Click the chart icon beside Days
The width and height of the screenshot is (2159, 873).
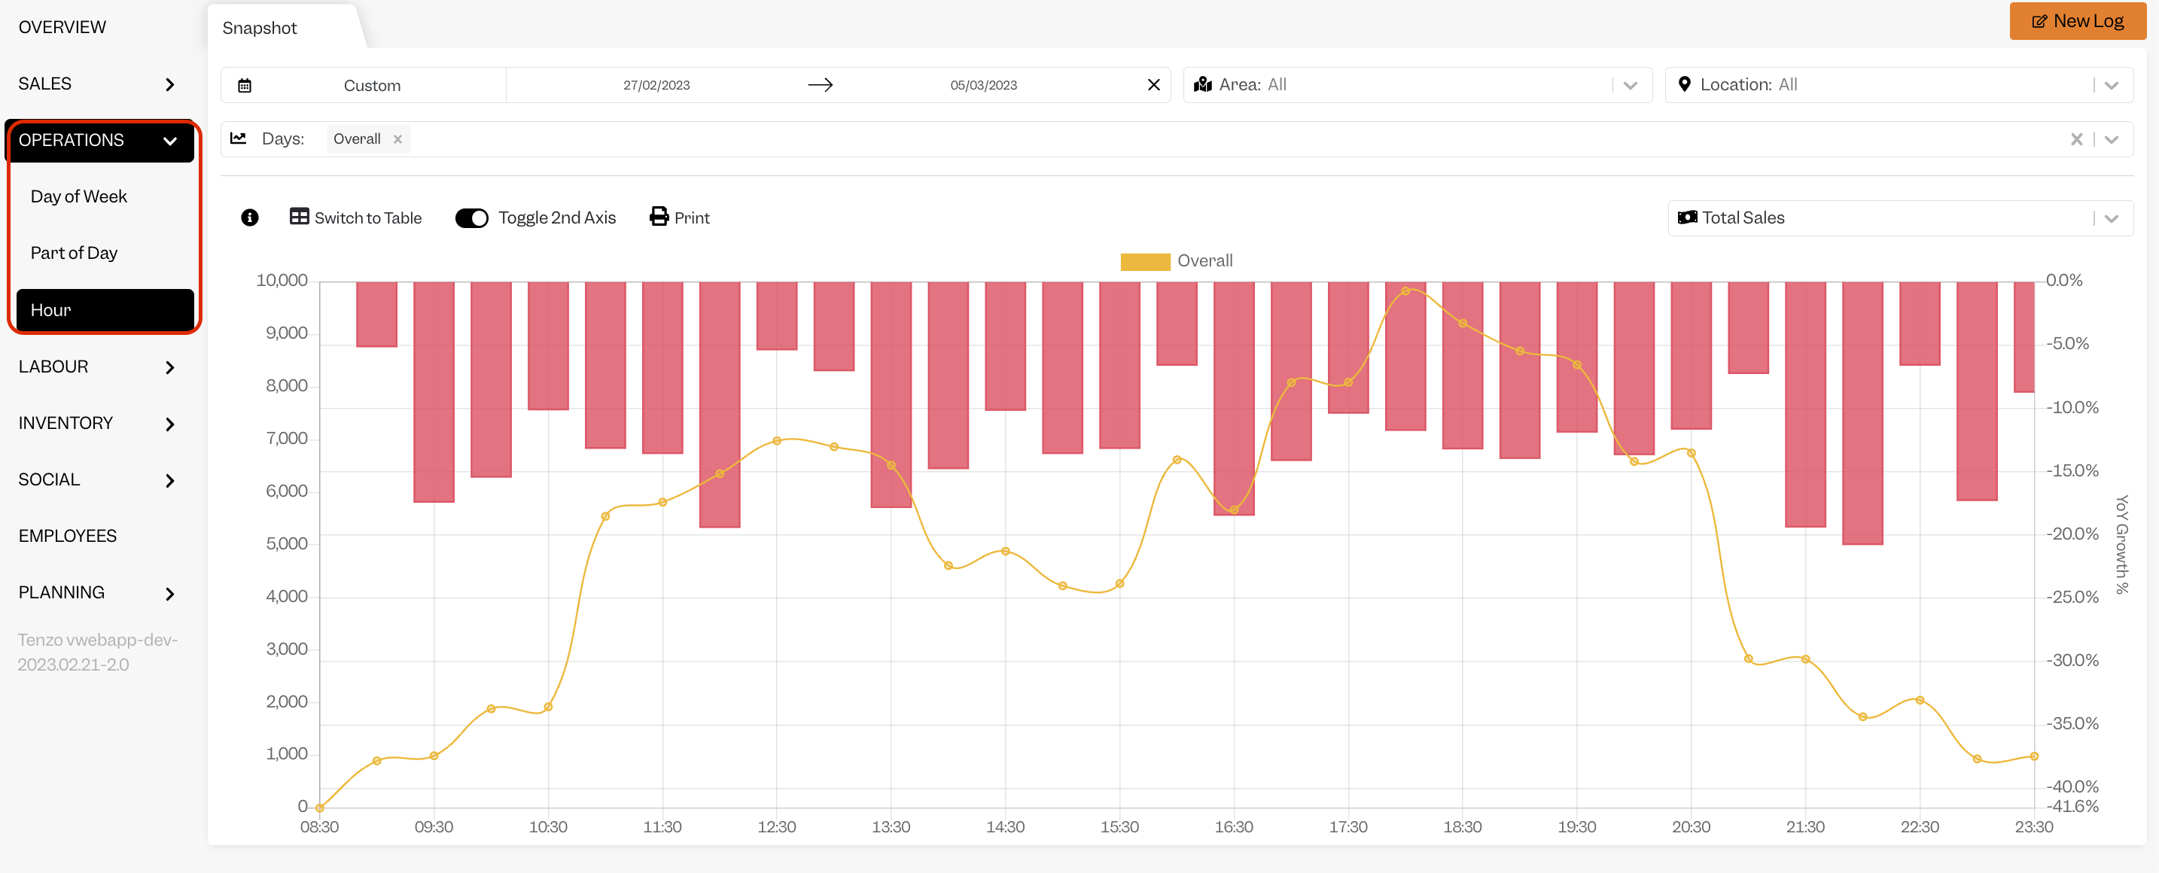238,138
